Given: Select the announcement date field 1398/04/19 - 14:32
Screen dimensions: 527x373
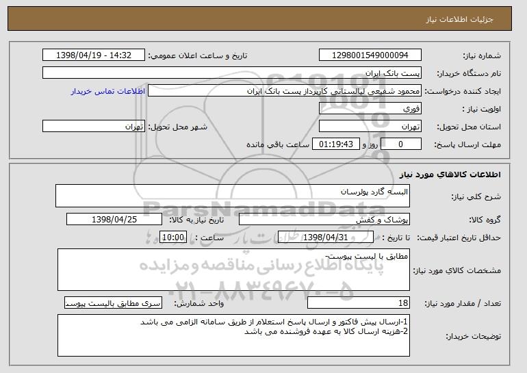Looking at the screenshot, I should pyautogui.click(x=94, y=55).
